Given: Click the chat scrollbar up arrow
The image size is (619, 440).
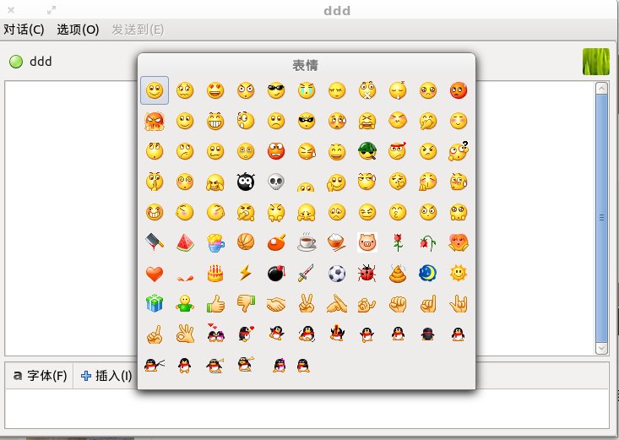Looking at the screenshot, I should tap(601, 88).
